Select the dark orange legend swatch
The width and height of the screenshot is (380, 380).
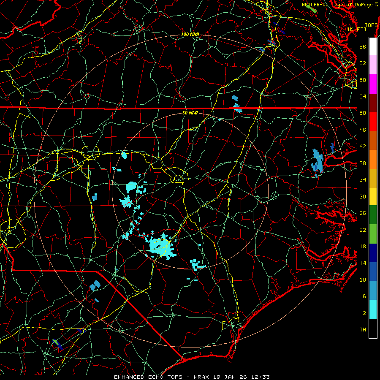[x=373, y=140]
